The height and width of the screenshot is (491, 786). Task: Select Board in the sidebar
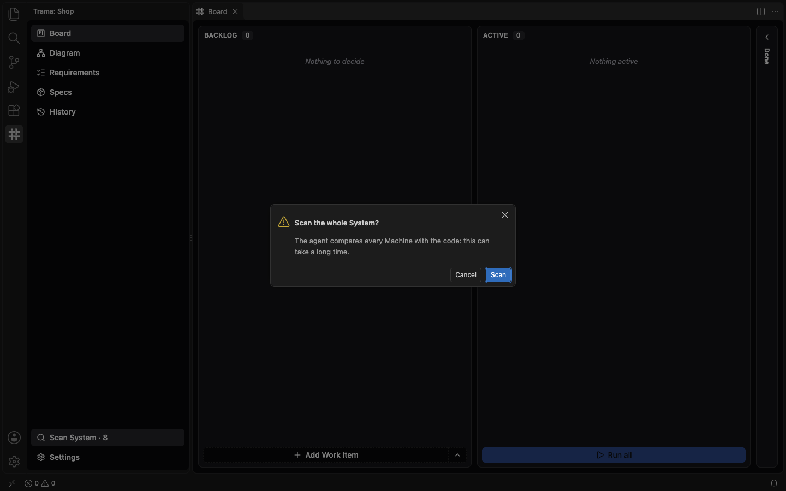coord(108,33)
